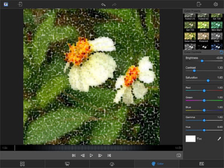Click the import icon in top bar
224x168 pixels.
[20, 4]
